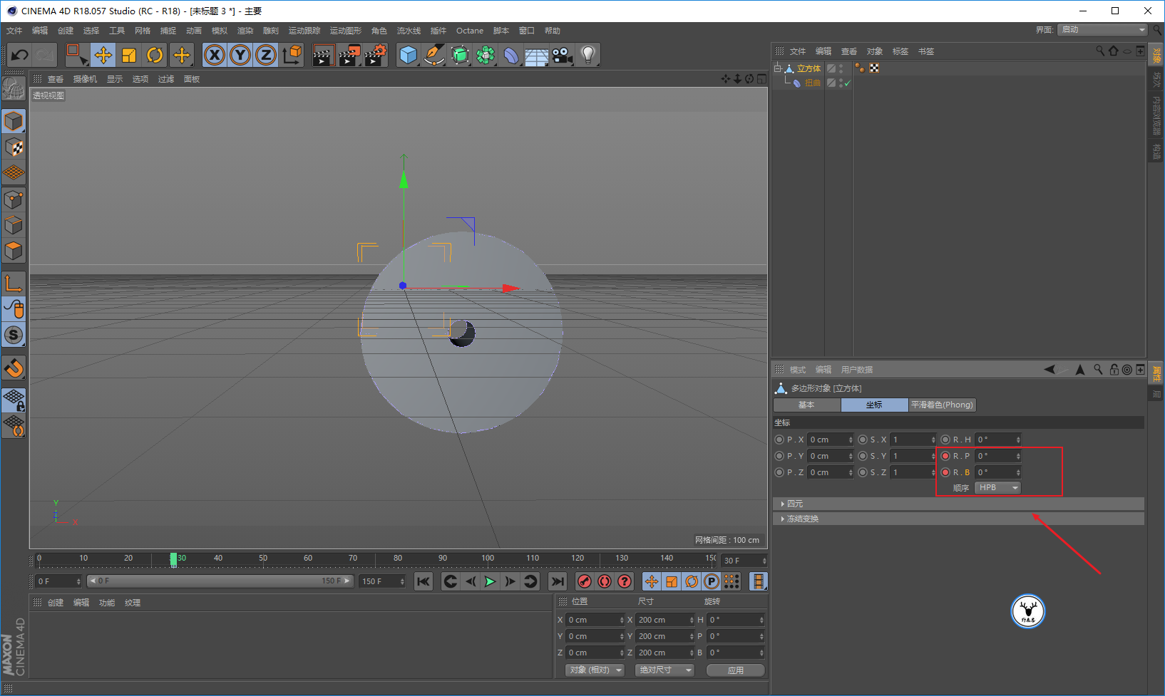Activate the Rotate tool in top toolbar
Viewport: 1165px width, 696px height.
[155, 55]
